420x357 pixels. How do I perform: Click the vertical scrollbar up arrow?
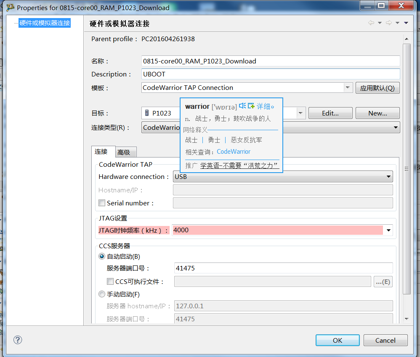407,39
